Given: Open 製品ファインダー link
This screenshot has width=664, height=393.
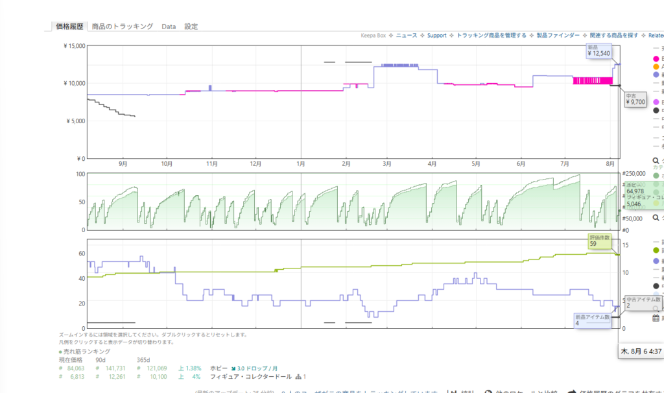Looking at the screenshot, I should (x=558, y=36).
